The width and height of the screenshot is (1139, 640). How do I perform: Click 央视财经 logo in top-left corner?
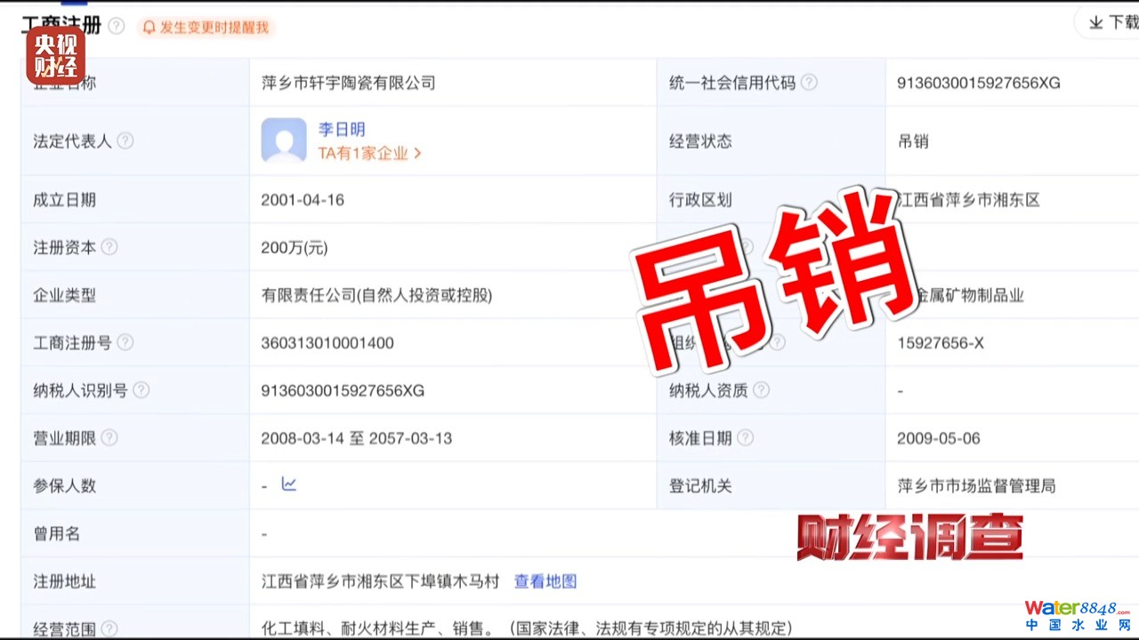pyautogui.click(x=55, y=55)
